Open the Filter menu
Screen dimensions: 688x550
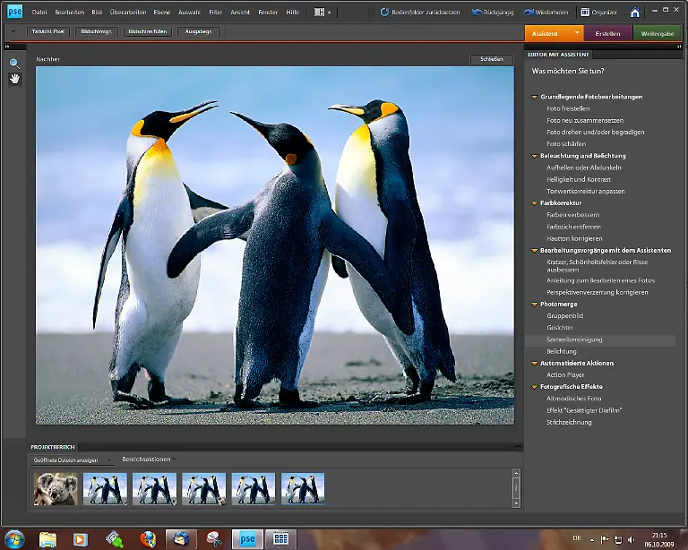click(215, 13)
